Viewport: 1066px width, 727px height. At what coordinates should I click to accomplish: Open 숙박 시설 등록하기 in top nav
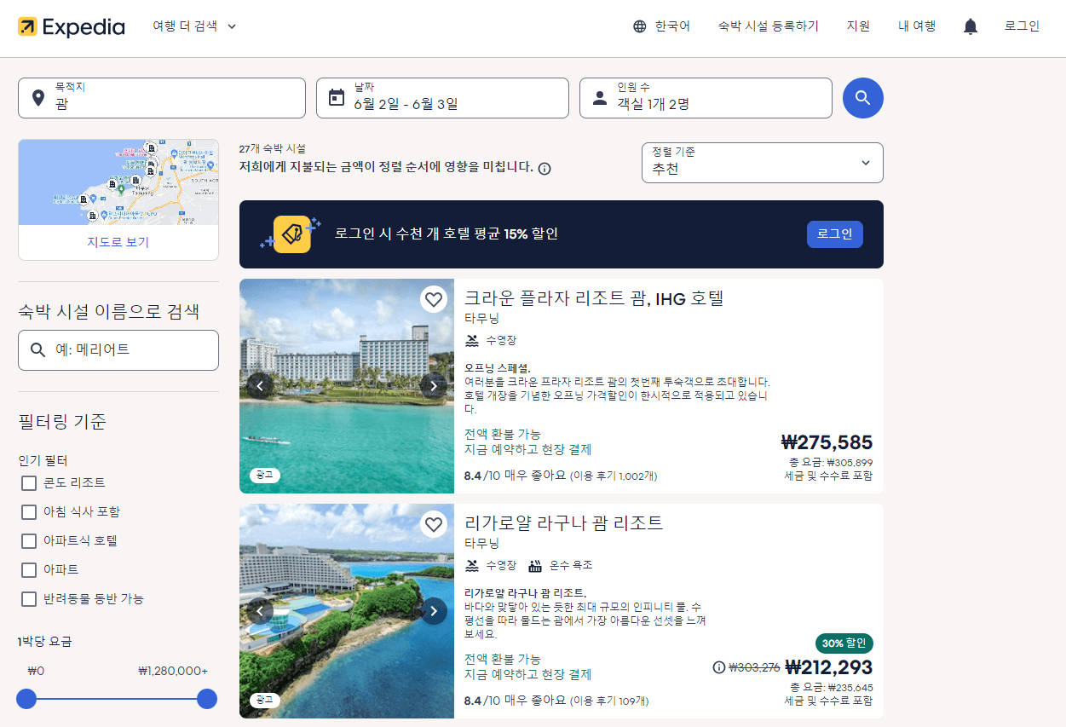[x=769, y=26]
